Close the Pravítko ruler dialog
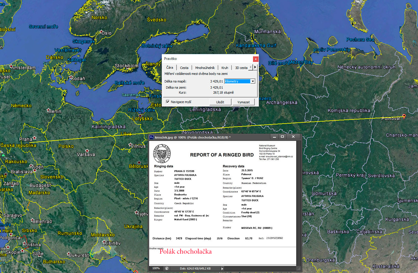 pyautogui.click(x=256, y=59)
